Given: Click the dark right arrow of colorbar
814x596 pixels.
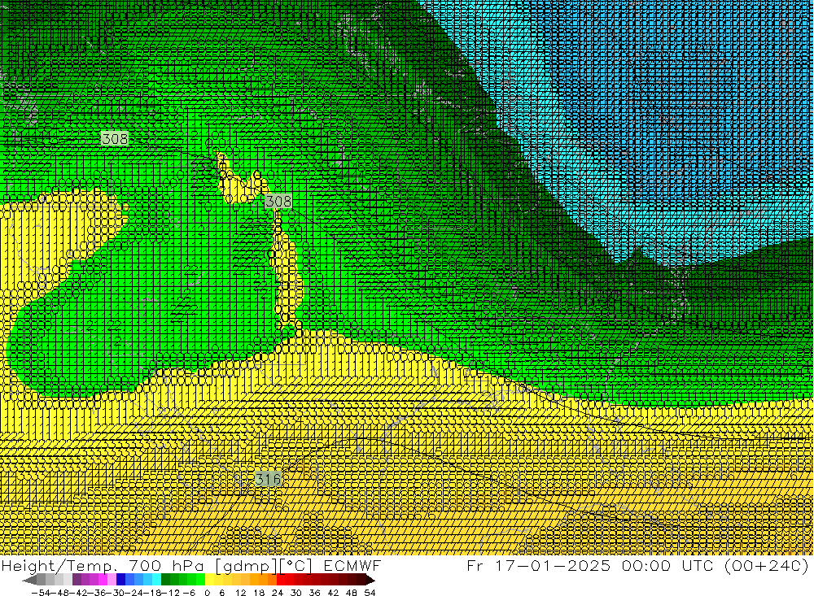Looking at the screenshot, I should (x=370, y=580).
